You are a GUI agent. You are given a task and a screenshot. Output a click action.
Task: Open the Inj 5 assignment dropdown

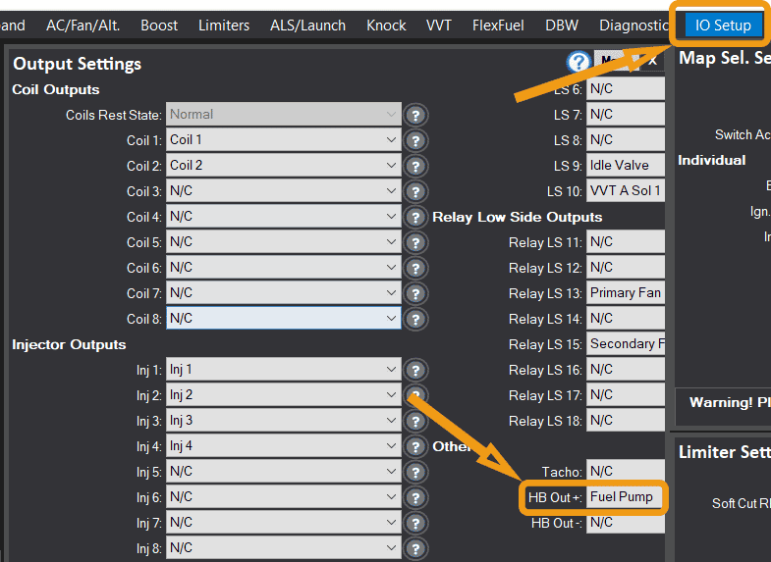284,472
